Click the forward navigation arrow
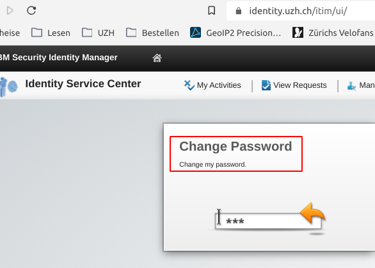 click(x=10, y=10)
